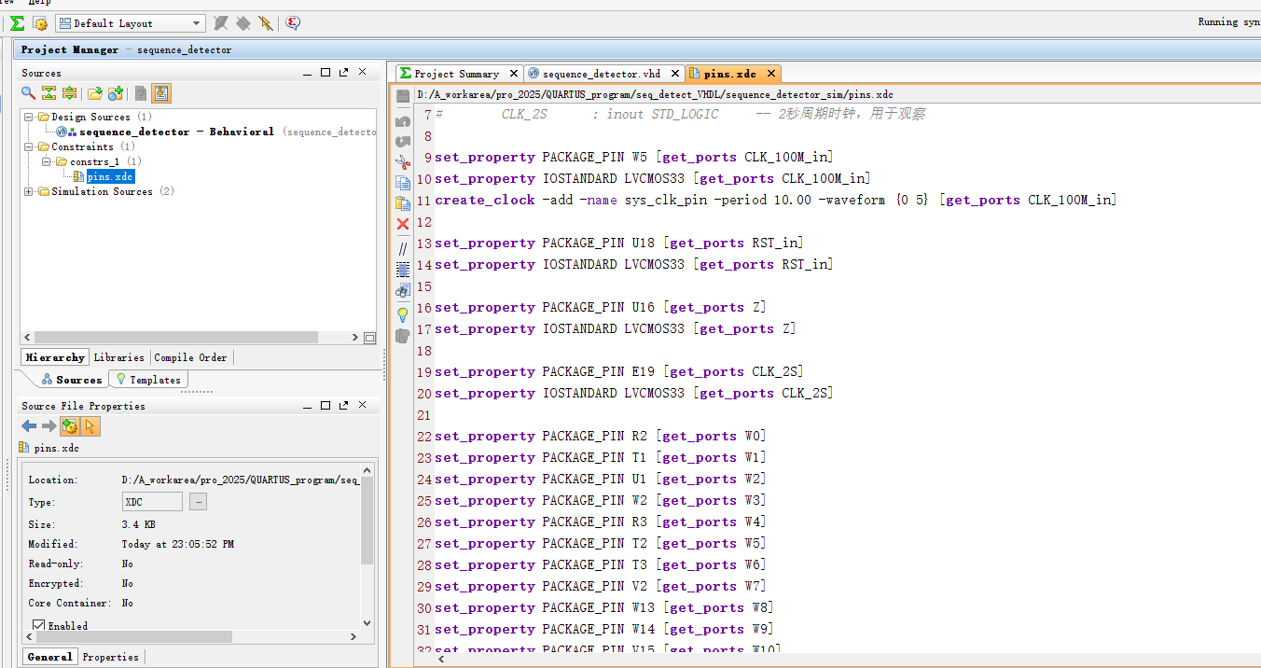Expand the Simulation Sources folder
1261x668 pixels.
click(x=29, y=191)
